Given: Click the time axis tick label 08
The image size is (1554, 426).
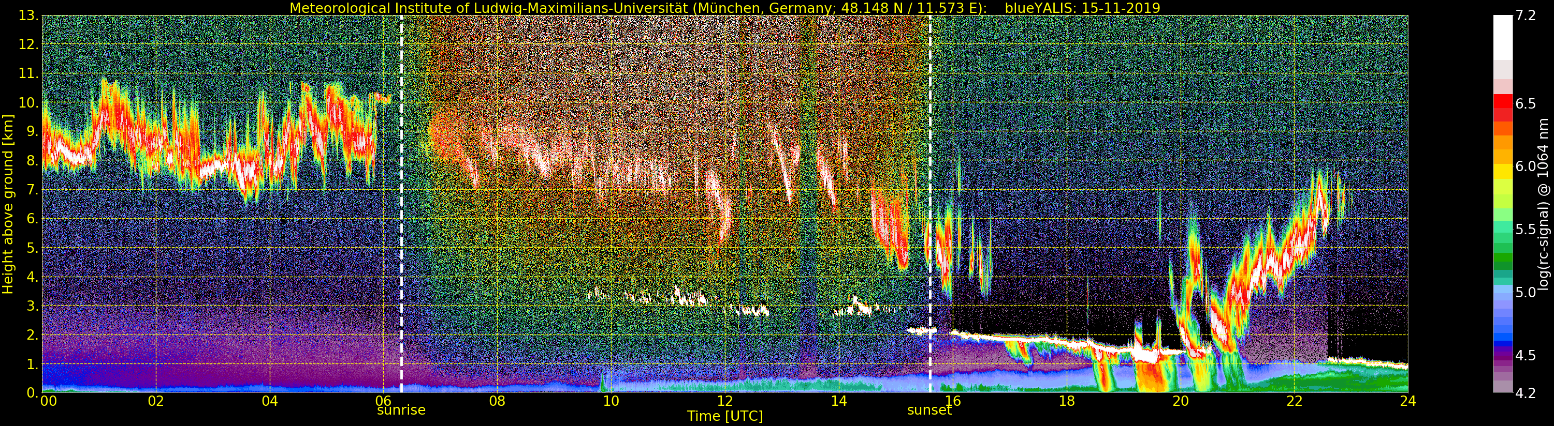Looking at the screenshot, I should pyautogui.click(x=497, y=401).
